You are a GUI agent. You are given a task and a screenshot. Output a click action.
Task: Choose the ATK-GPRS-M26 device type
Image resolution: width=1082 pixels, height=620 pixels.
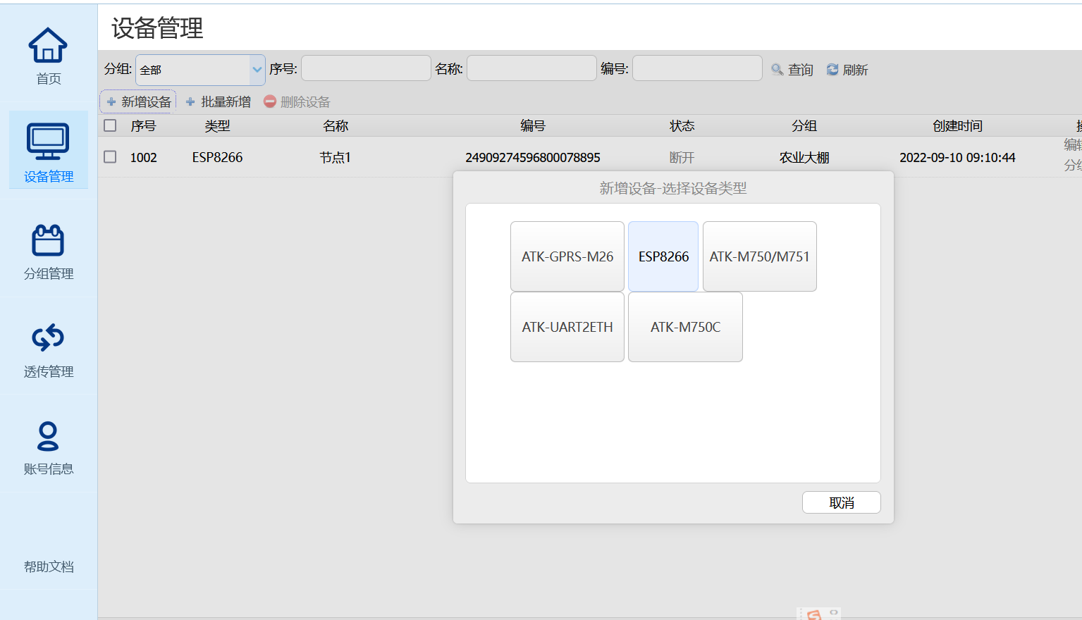(x=567, y=256)
